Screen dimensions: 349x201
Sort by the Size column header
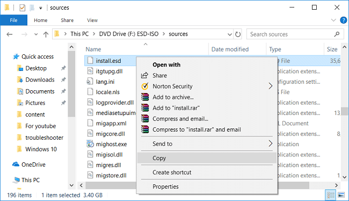click(332, 49)
